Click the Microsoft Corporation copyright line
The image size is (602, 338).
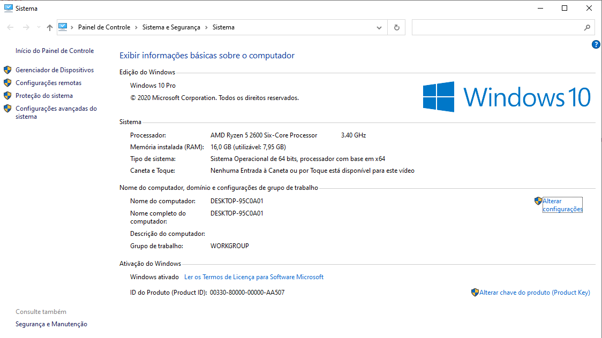(x=214, y=98)
